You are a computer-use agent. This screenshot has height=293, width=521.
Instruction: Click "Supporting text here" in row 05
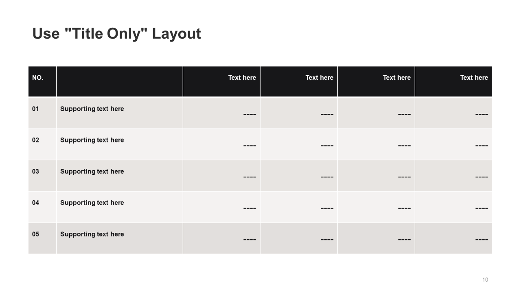click(92, 234)
